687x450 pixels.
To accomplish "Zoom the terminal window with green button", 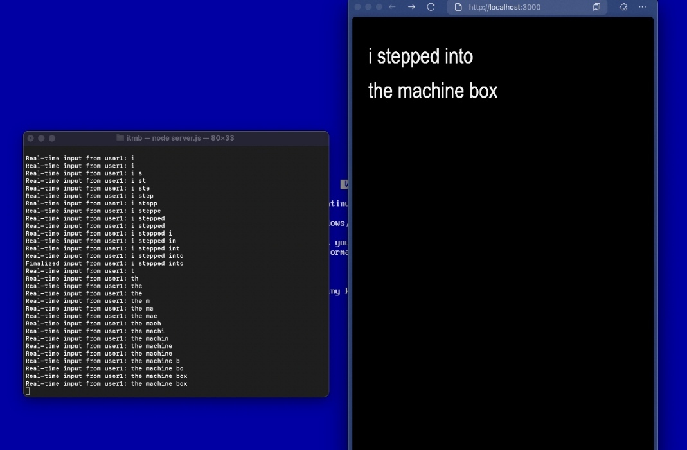I will coord(52,138).
